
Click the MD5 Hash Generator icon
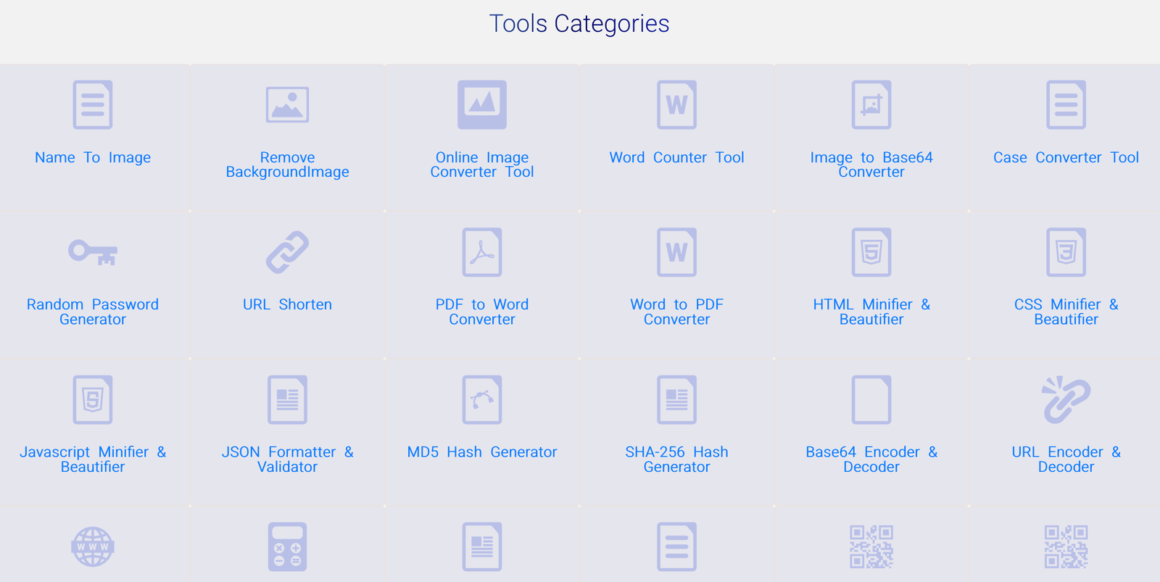482,399
